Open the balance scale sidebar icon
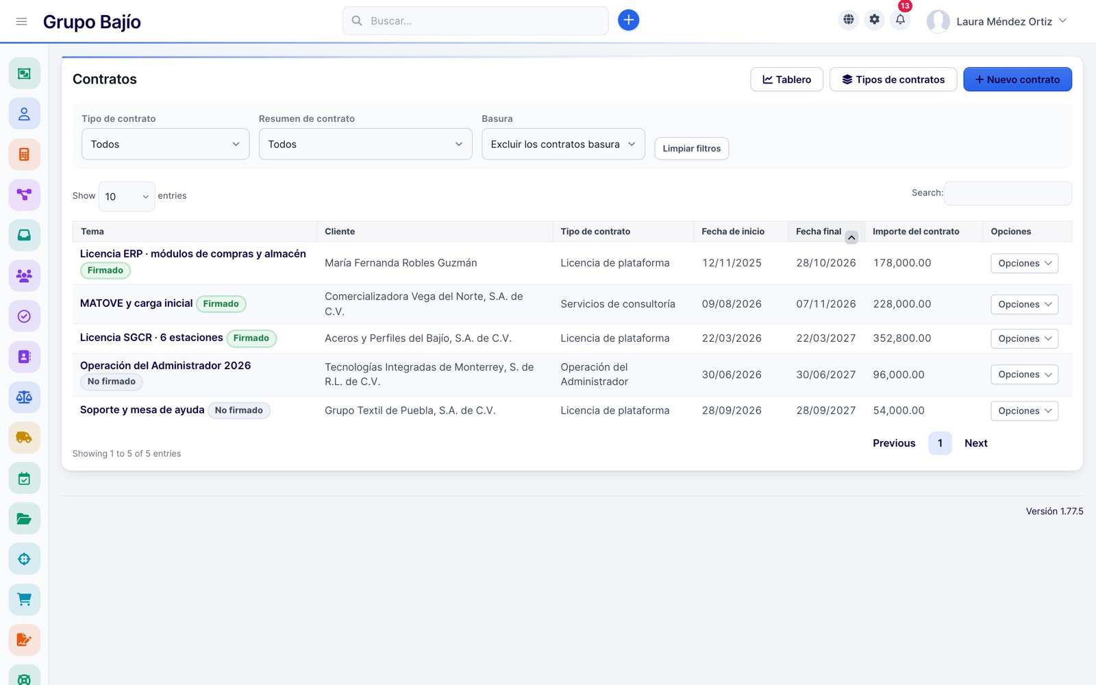1096x685 pixels. tap(24, 397)
